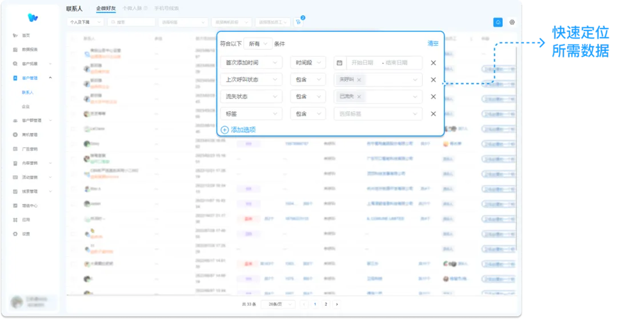
Task: Delete the 流失状态 condition row
Action: (433, 97)
